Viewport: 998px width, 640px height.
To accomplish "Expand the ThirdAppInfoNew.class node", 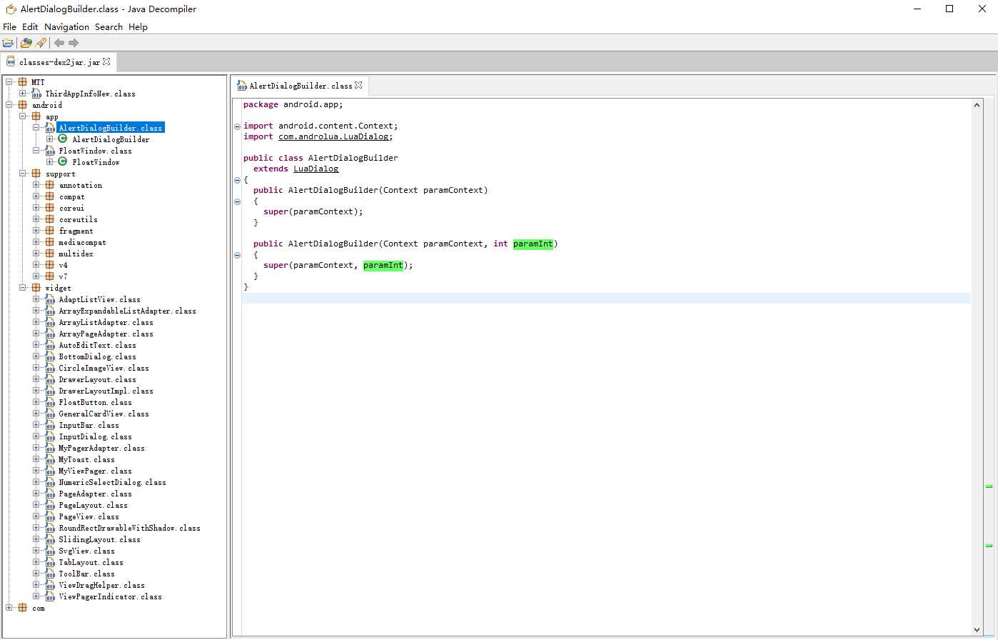I will pyautogui.click(x=23, y=94).
